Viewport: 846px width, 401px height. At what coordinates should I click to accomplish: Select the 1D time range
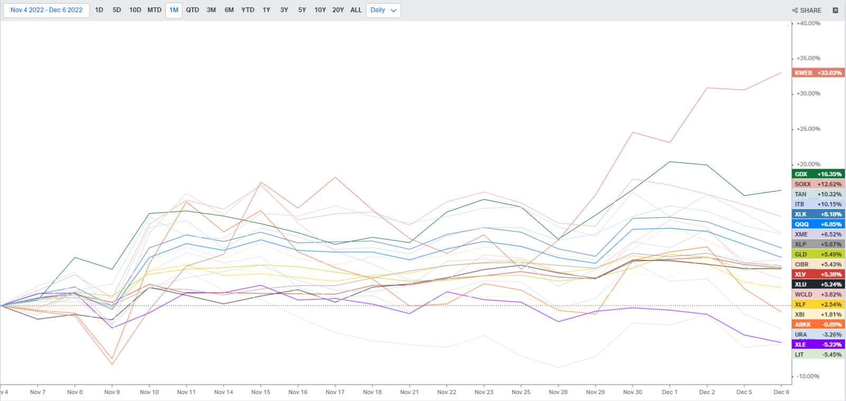(99, 10)
